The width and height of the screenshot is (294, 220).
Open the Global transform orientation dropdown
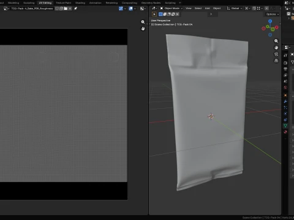click(x=234, y=9)
